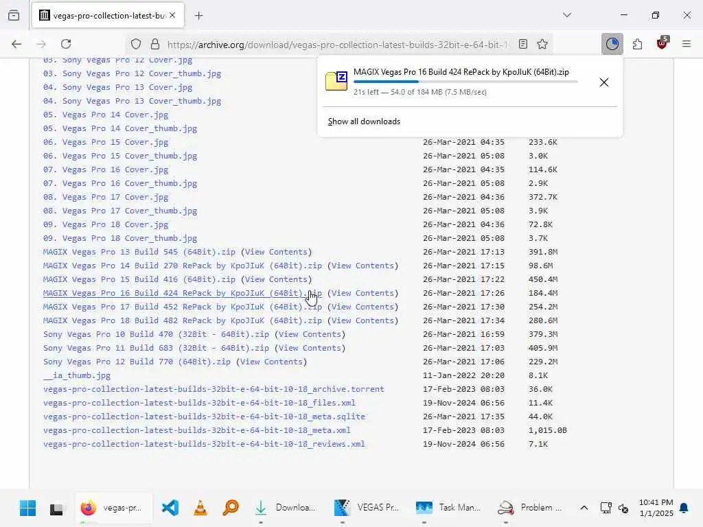
Task: Open 04. Sony Vegas Pro 13 Cover.jpg
Action: (x=118, y=87)
